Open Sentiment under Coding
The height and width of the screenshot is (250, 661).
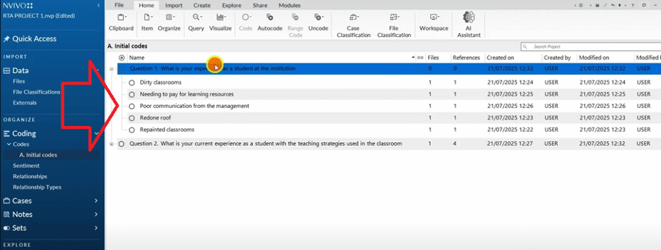[x=26, y=165]
